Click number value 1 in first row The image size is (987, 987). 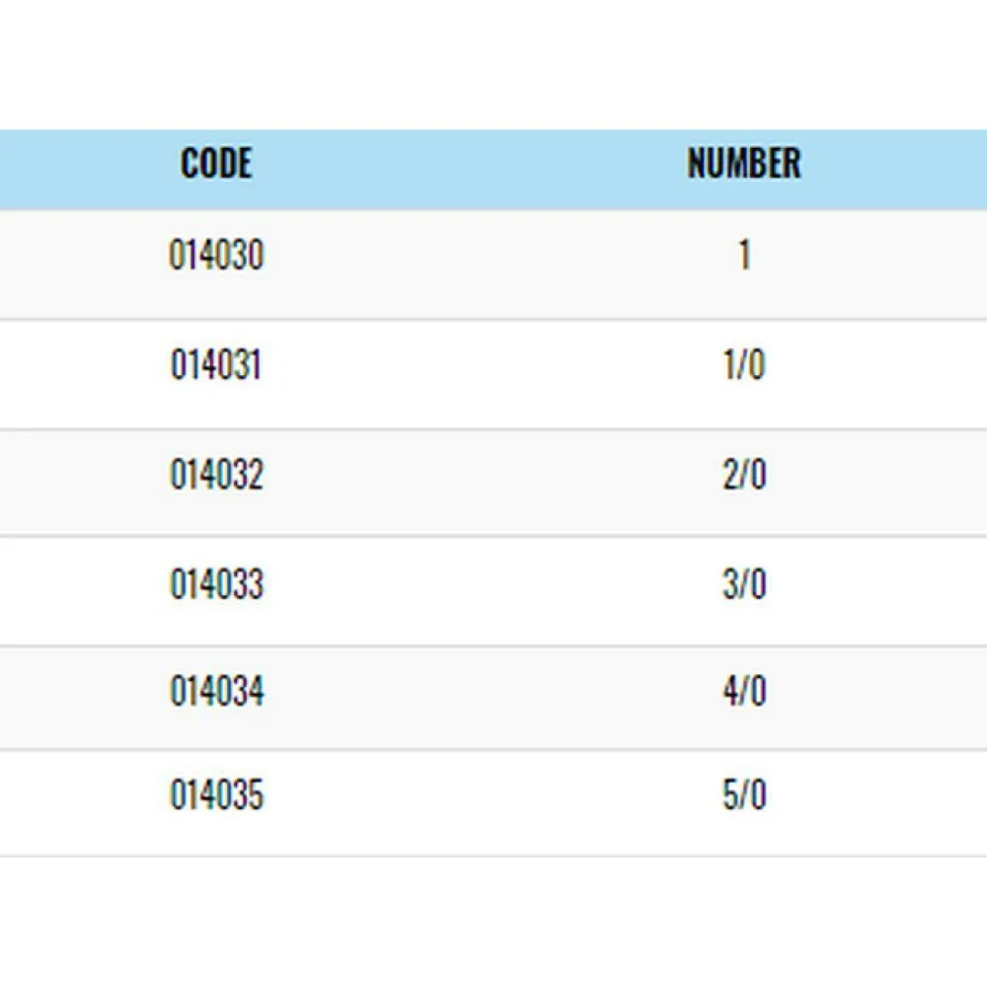pos(743,257)
